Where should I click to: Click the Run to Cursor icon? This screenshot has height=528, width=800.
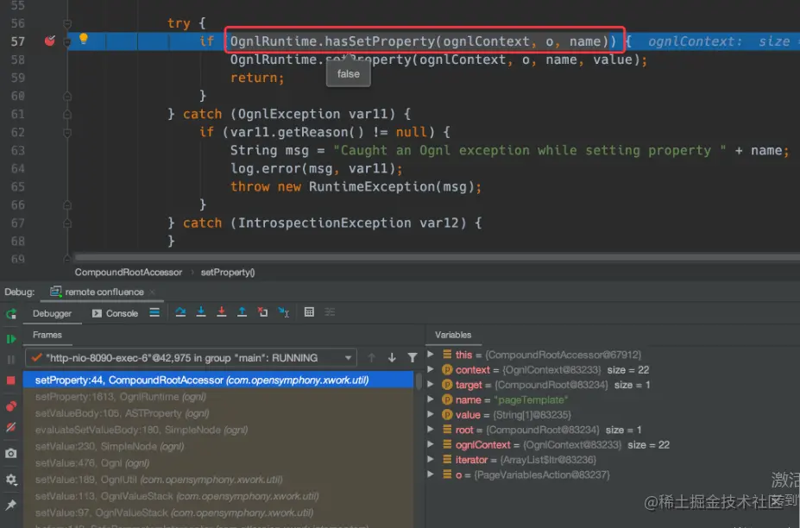(x=283, y=312)
